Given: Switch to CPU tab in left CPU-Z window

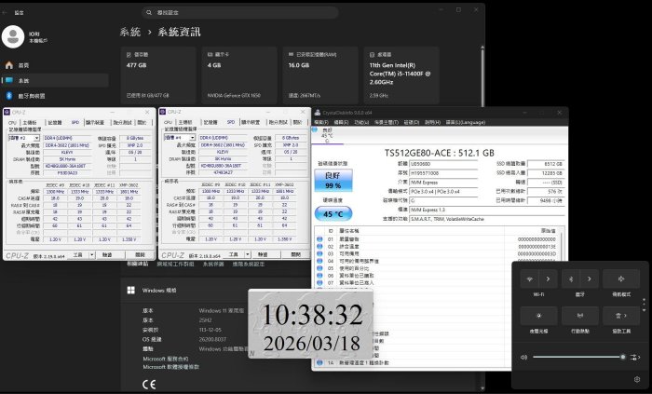Looking at the screenshot, I should pyautogui.click(x=13, y=122).
